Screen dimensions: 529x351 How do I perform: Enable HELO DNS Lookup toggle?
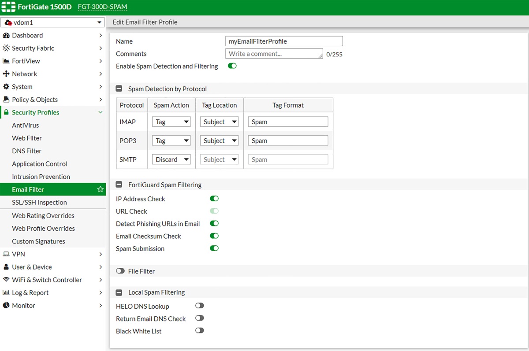tap(200, 305)
